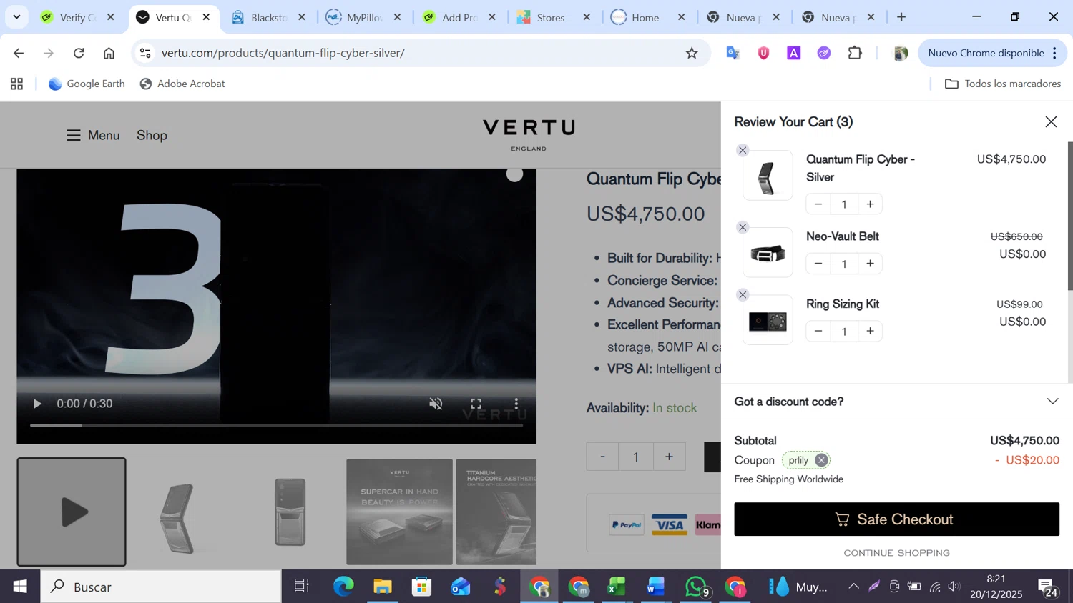Click the Safe Checkout button

point(896,519)
